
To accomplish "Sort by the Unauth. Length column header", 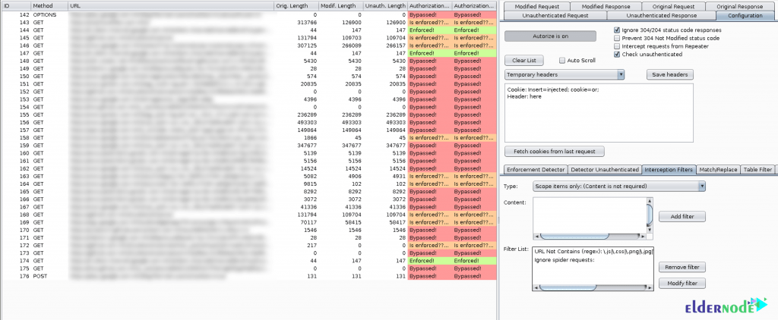I will tap(385, 6).
